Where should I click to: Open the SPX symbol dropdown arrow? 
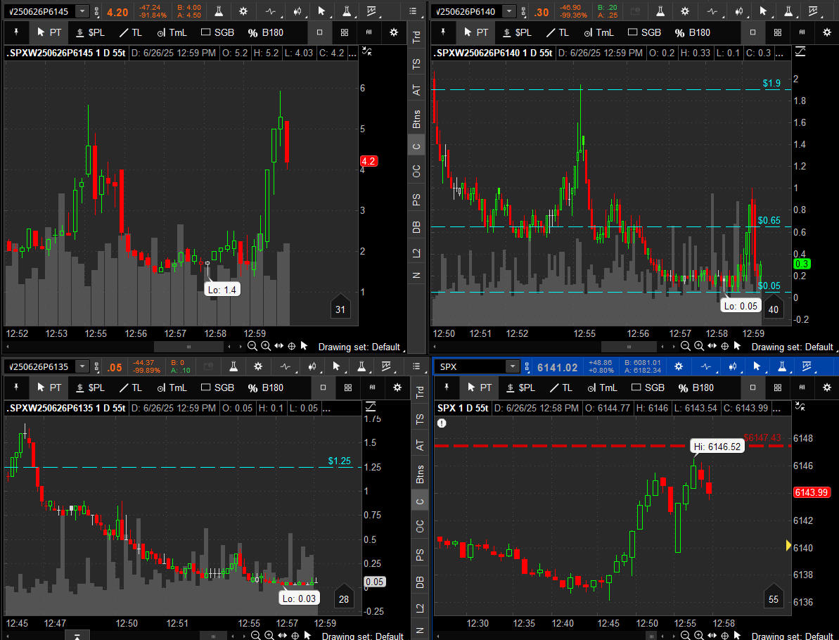point(512,366)
